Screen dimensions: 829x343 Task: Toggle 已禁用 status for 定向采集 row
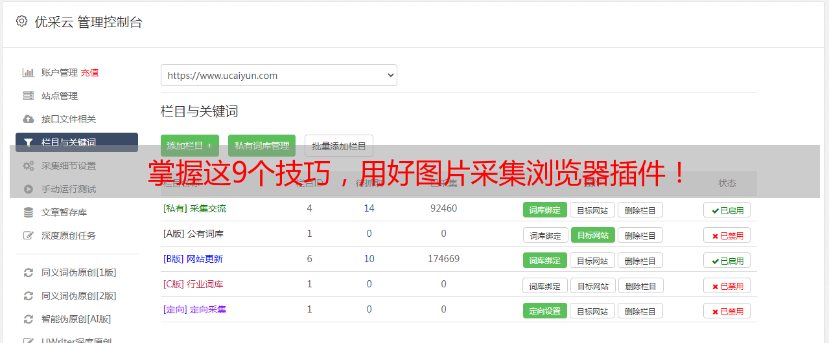coord(727,311)
